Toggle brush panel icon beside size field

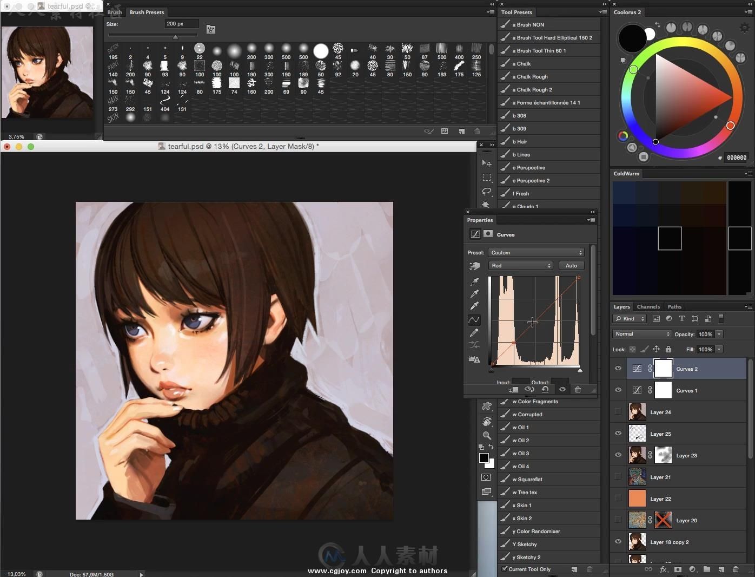pyautogui.click(x=211, y=29)
